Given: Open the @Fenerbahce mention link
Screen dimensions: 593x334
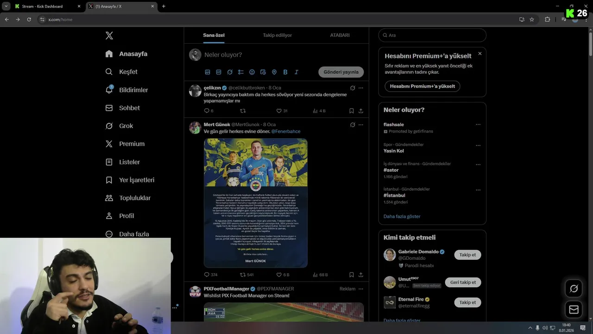Looking at the screenshot, I should tap(286, 131).
